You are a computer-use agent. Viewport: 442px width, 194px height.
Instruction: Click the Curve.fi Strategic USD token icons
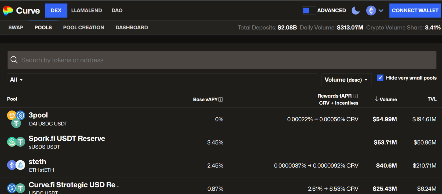tap(16, 188)
